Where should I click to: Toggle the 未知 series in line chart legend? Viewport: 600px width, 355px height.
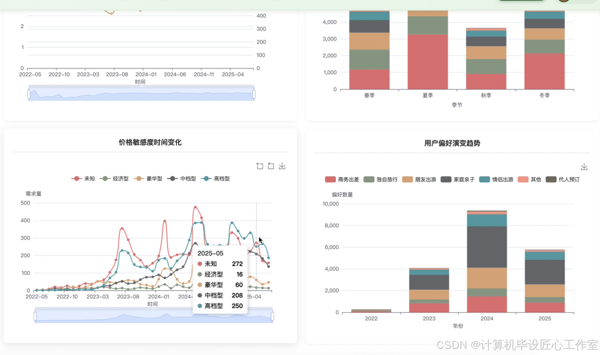[x=83, y=179]
